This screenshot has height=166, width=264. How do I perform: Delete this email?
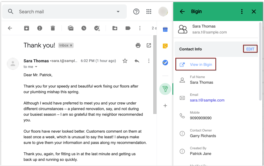(x=53, y=28)
